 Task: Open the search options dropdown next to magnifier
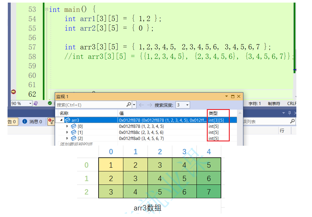(134, 105)
